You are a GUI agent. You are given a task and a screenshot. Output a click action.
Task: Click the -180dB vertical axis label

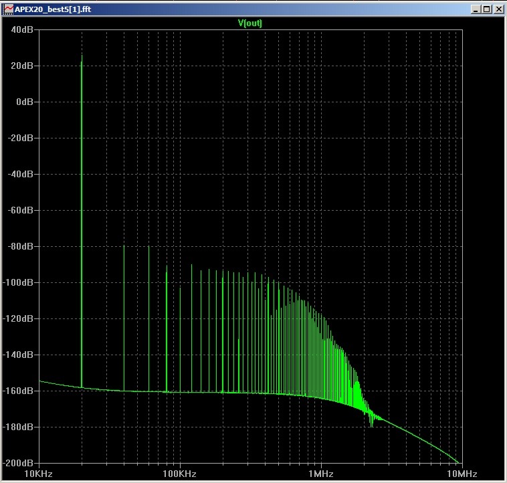(x=18, y=427)
